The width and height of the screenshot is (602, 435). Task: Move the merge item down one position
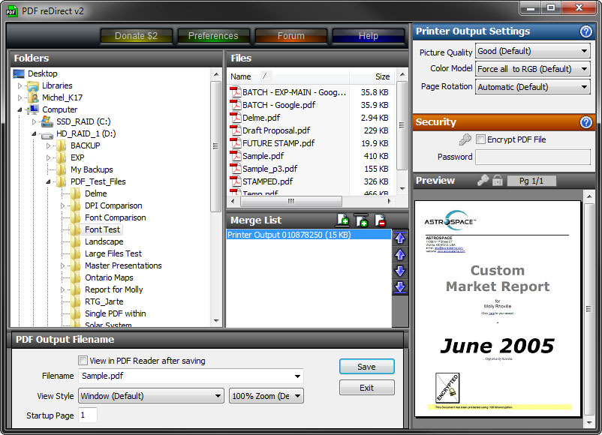pyautogui.click(x=400, y=271)
